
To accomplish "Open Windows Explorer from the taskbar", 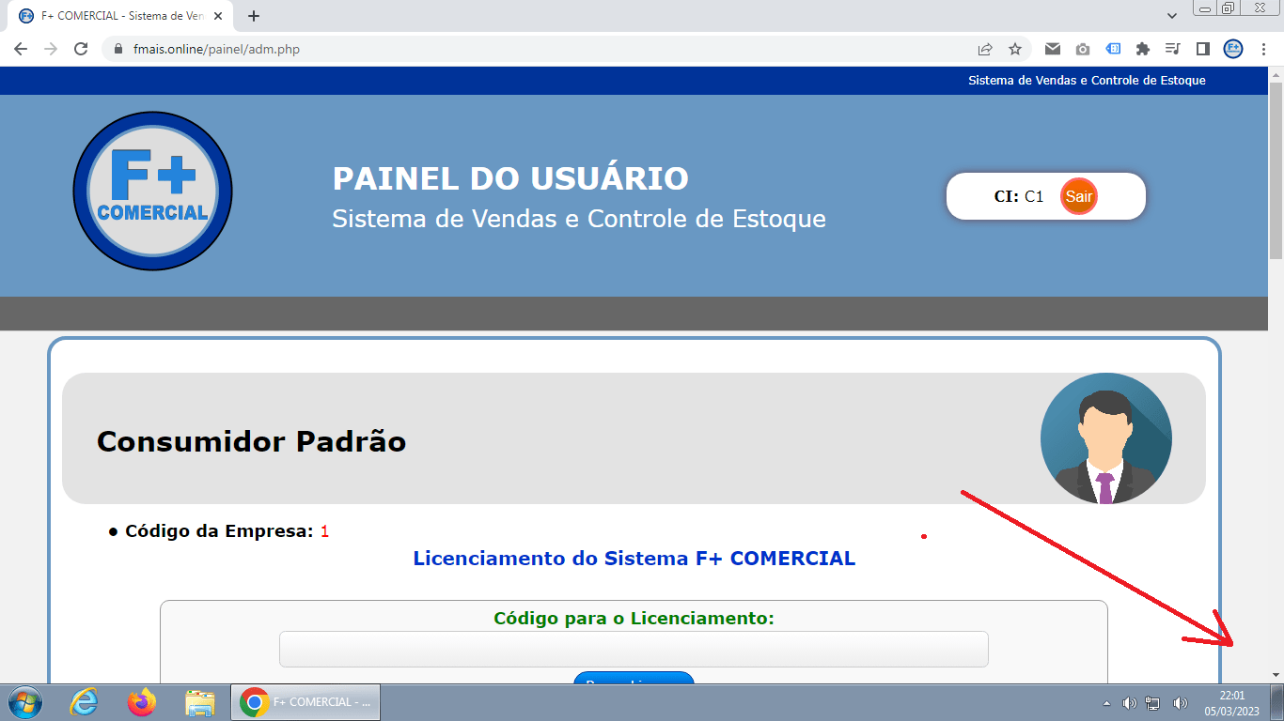I will coord(200,702).
